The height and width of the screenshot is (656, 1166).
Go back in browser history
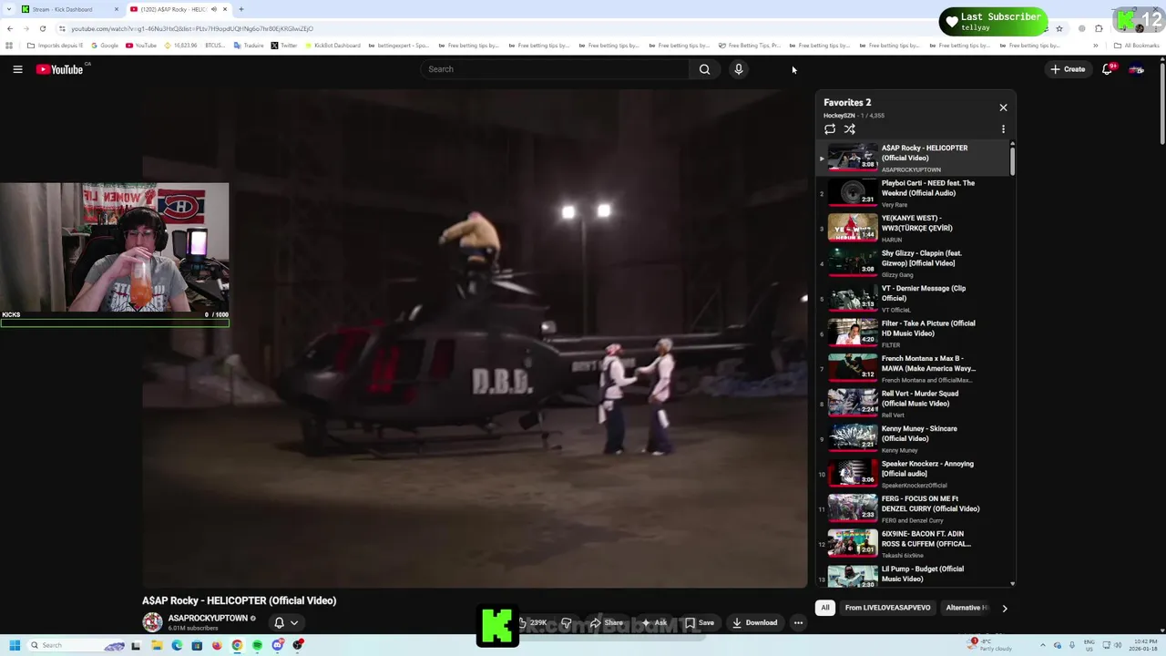click(x=10, y=28)
